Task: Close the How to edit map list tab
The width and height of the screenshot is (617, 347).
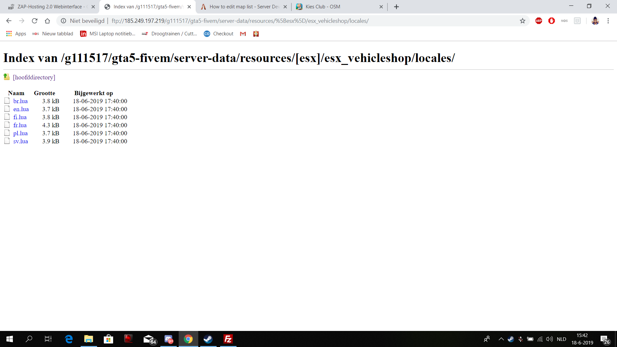Action: pyautogui.click(x=285, y=7)
